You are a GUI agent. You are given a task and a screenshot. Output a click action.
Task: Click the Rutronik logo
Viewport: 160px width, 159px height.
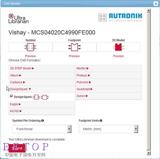pyautogui.click(x=120, y=17)
